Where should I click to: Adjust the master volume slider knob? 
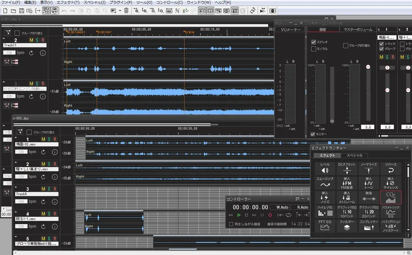click(x=369, y=67)
